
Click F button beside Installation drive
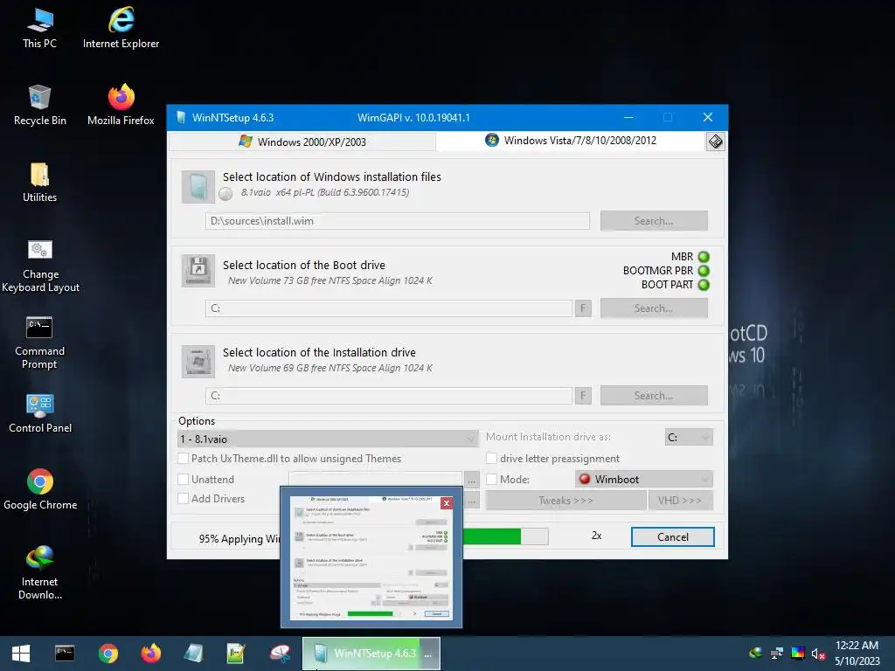tap(583, 396)
